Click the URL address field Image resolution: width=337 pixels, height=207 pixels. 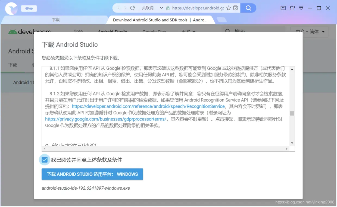(x=198, y=8)
